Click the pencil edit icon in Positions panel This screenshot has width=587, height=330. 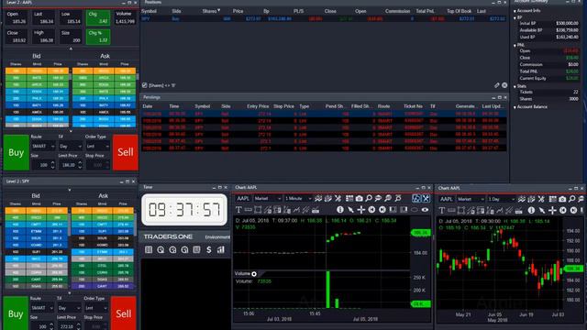497,85
